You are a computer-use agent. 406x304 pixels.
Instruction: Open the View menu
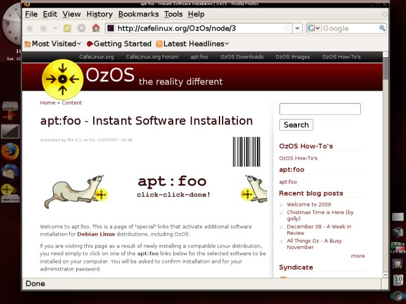(72, 14)
